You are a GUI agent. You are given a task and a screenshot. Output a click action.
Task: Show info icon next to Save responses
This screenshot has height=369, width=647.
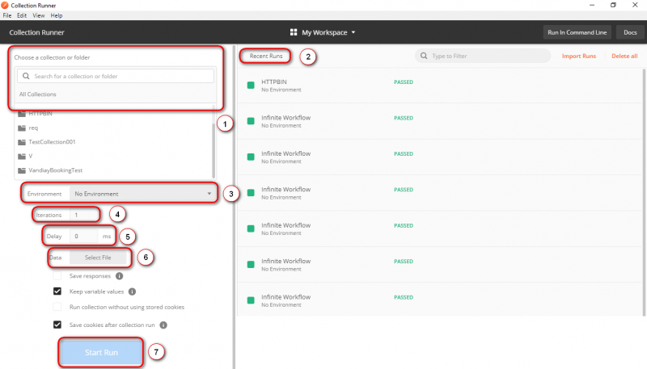(120, 276)
